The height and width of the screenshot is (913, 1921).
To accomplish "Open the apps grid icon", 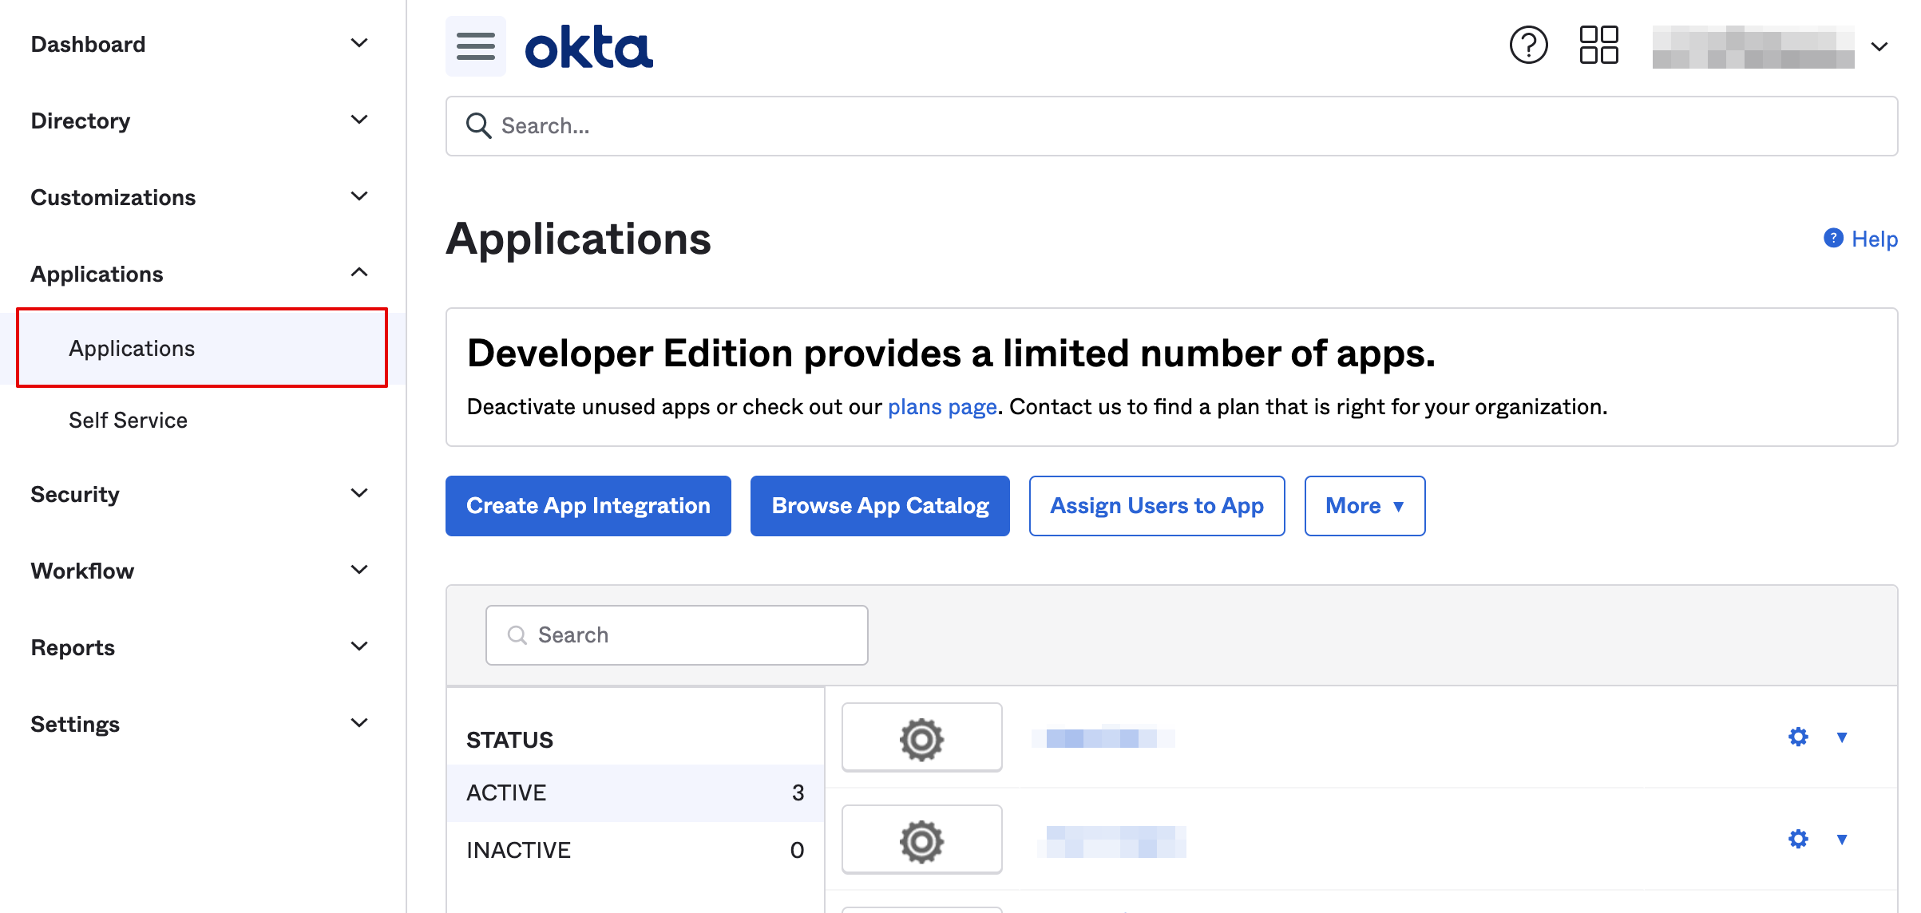I will pyautogui.click(x=1598, y=45).
